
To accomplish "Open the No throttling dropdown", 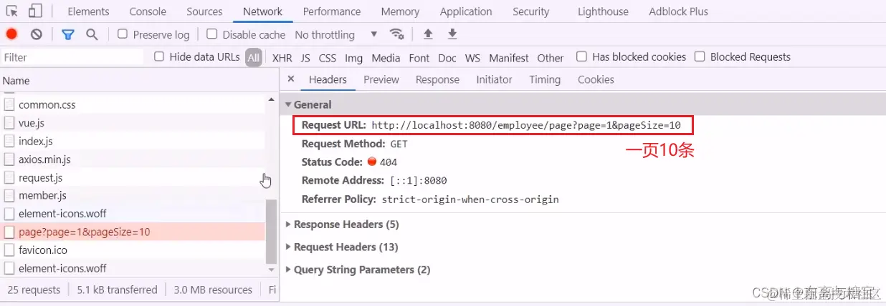I will point(335,34).
